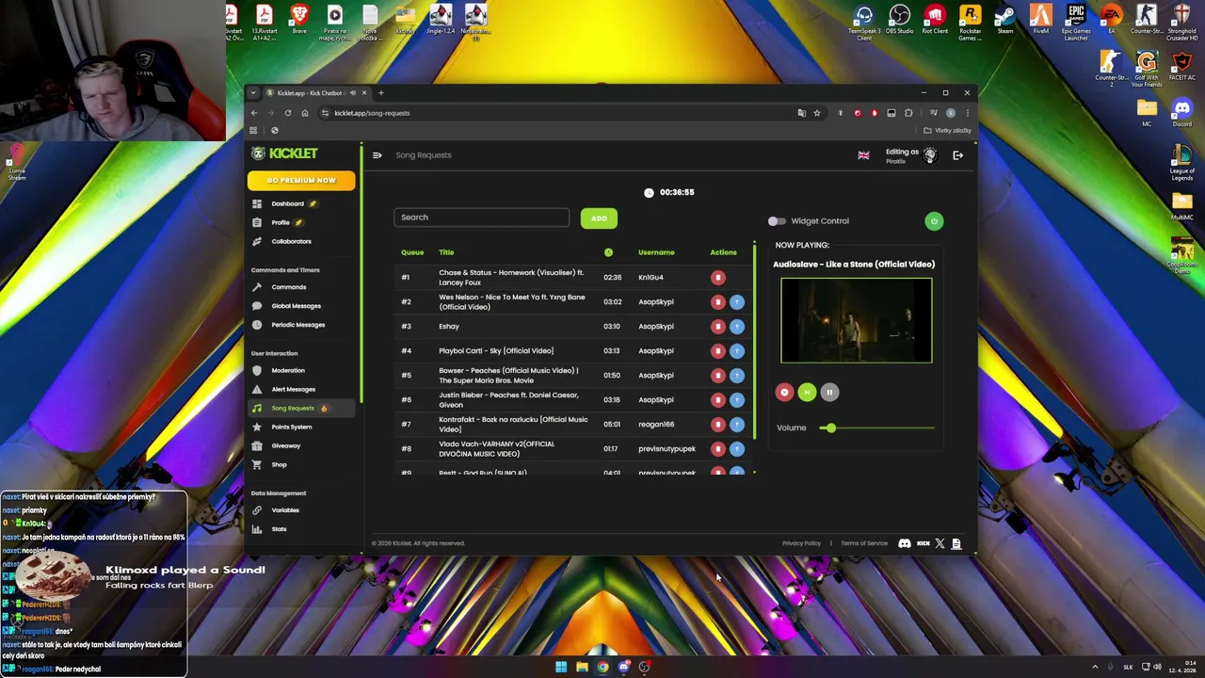Click the now playing video thumbnail
The width and height of the screenshot is (1205, 678).
[857, 320]
